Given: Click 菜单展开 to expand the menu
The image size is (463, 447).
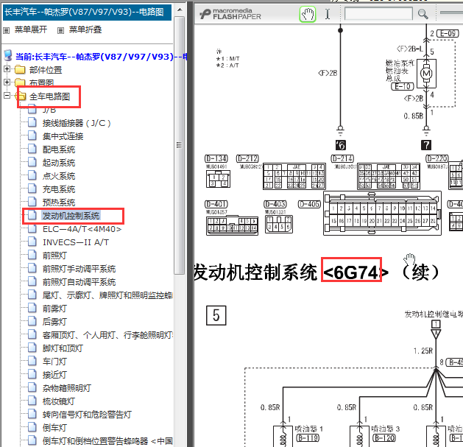Looking at the screenshot, I should point(31,29).
